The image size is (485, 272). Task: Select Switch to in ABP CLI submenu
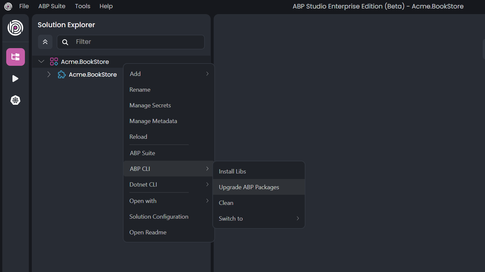click(x=259, y=218)
